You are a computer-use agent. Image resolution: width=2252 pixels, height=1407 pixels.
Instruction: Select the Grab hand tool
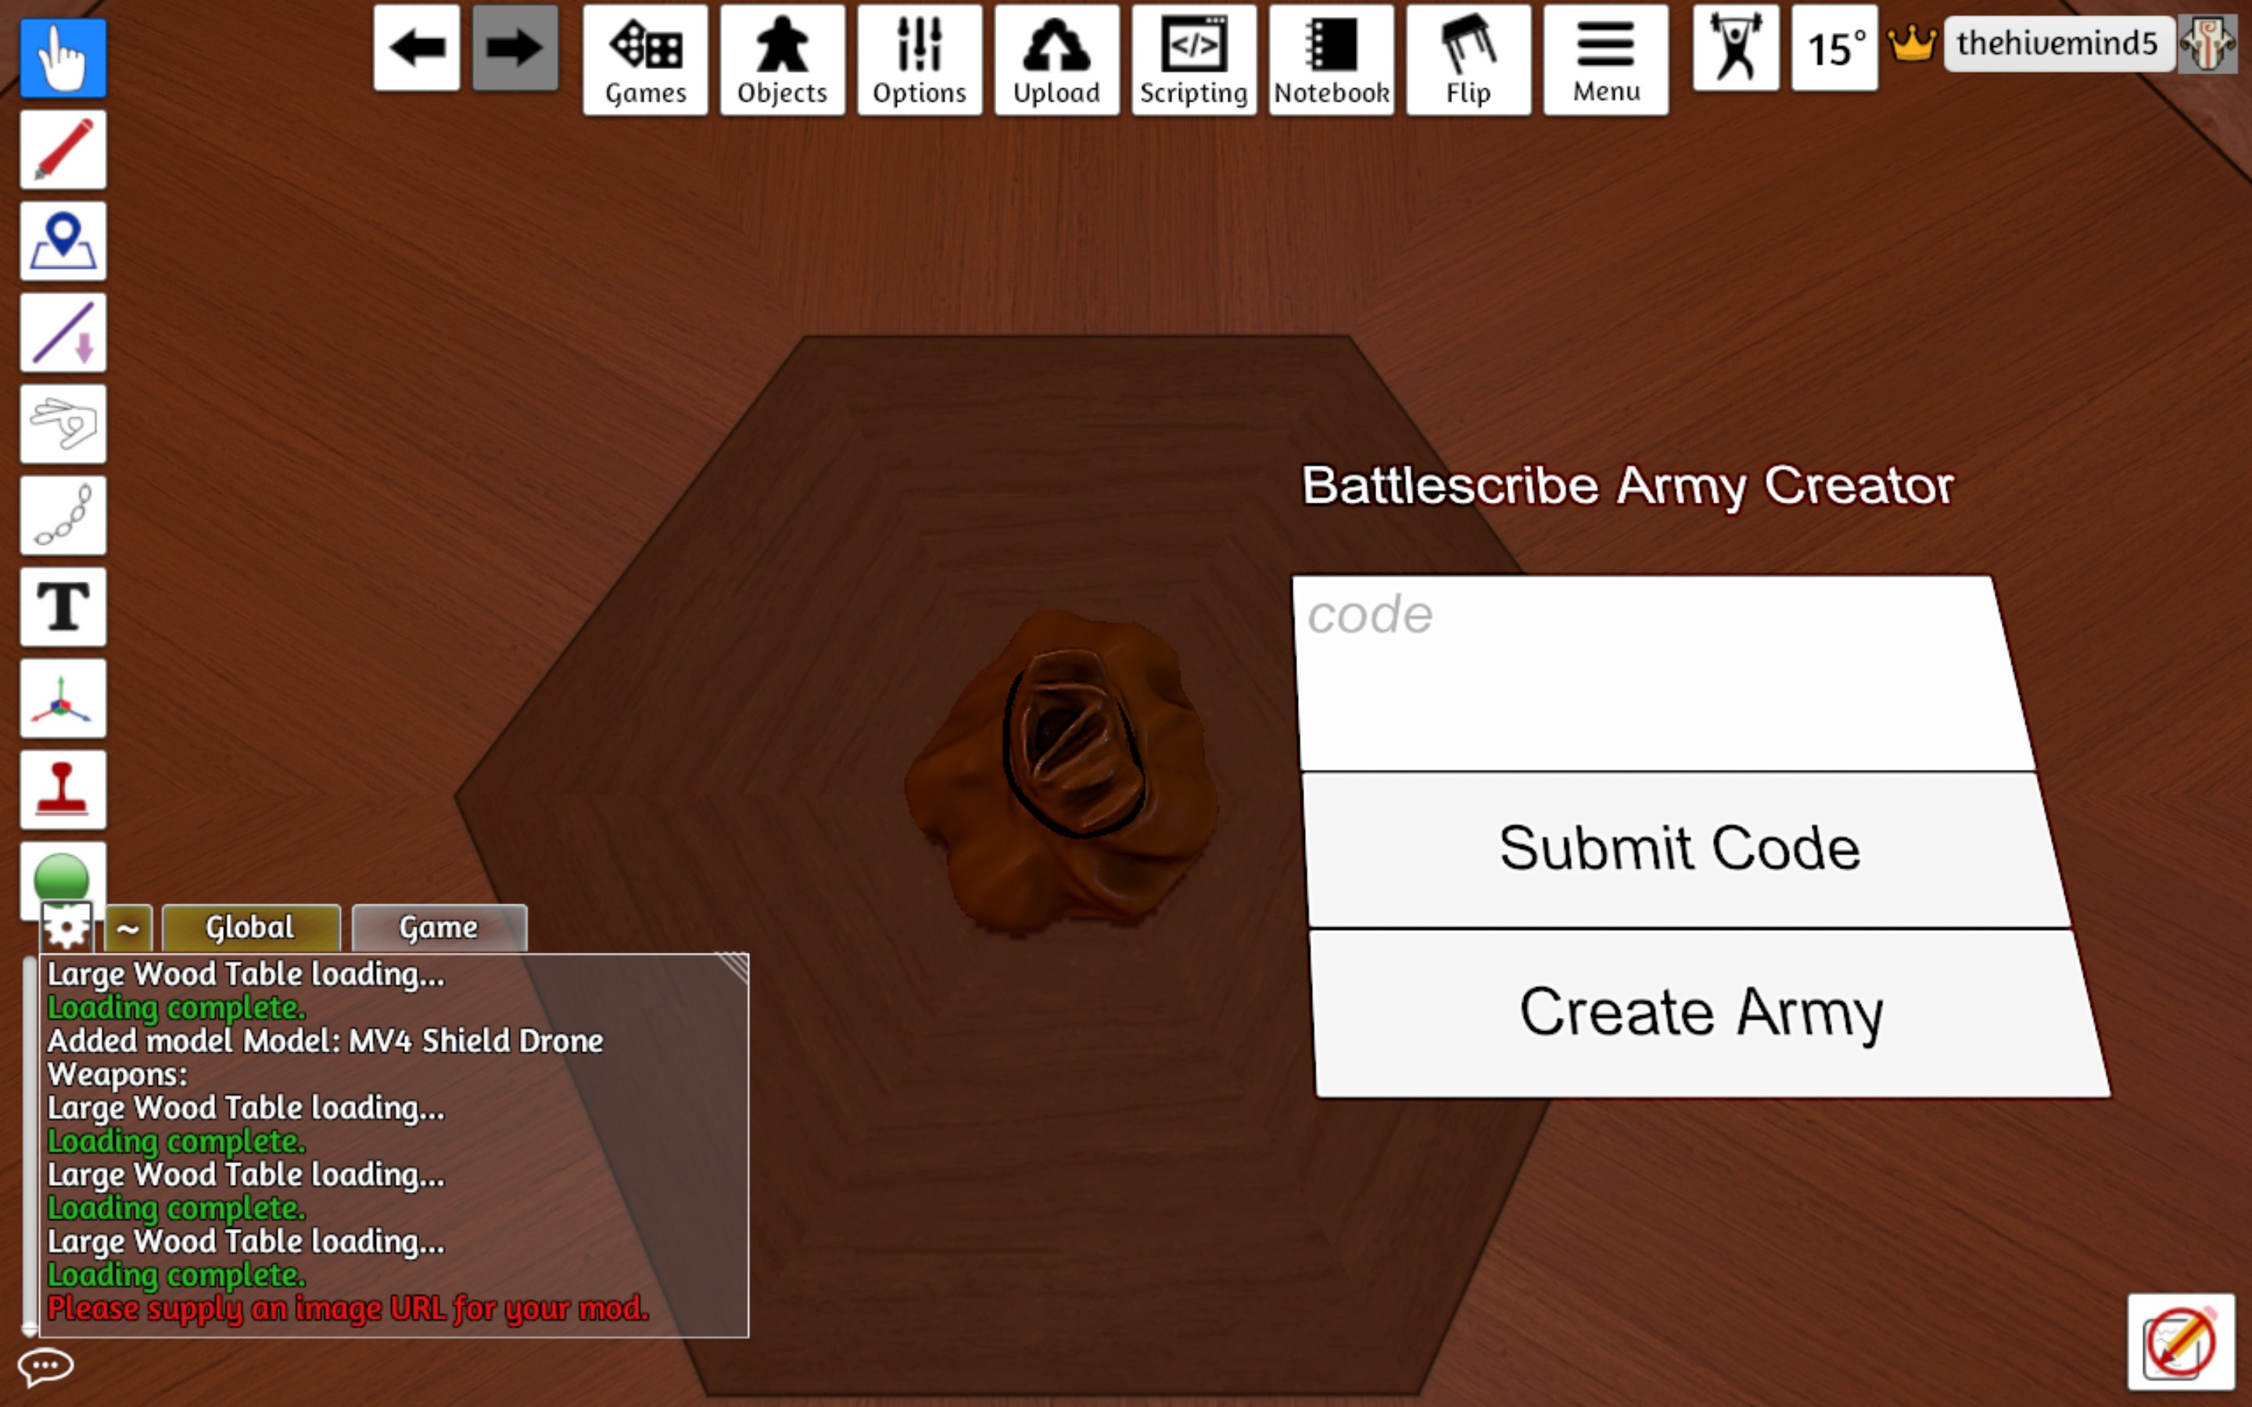(x=63, y=58)
